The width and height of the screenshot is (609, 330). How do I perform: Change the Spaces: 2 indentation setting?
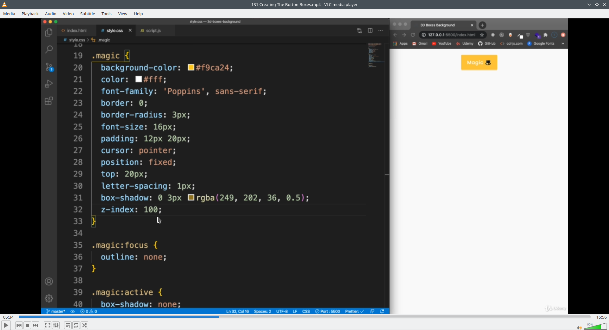pos(263,311)
